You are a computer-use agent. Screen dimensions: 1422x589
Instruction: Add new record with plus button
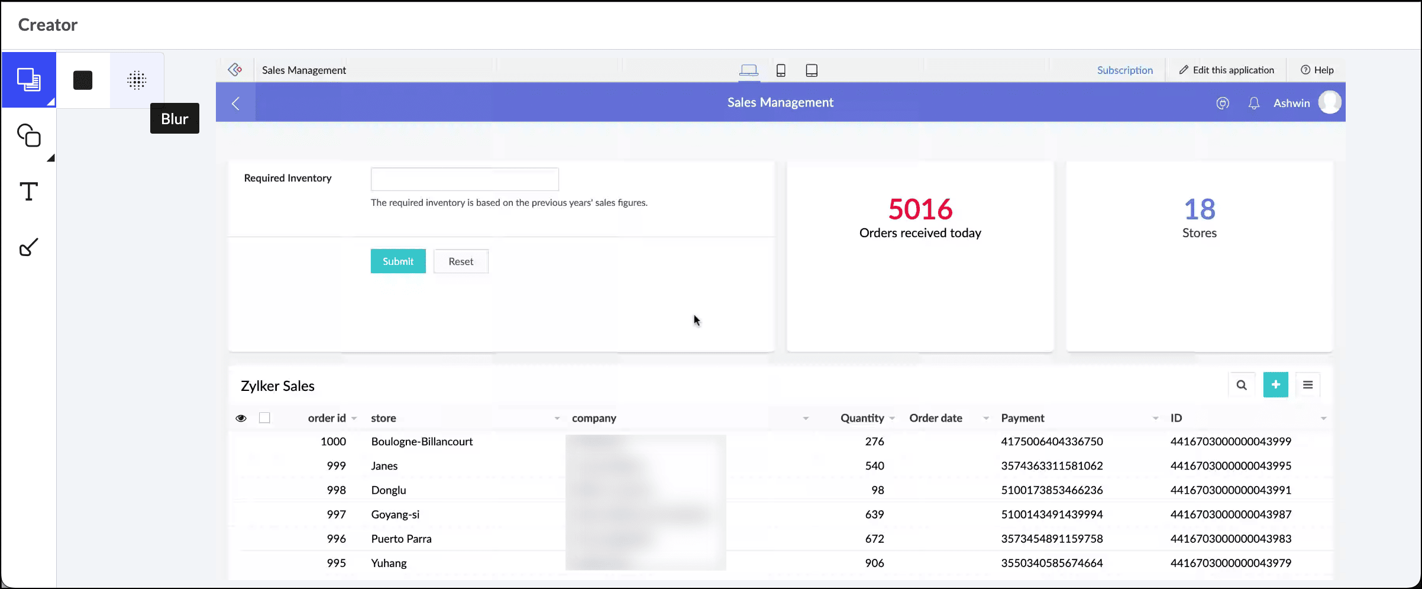coord(1275,385)
